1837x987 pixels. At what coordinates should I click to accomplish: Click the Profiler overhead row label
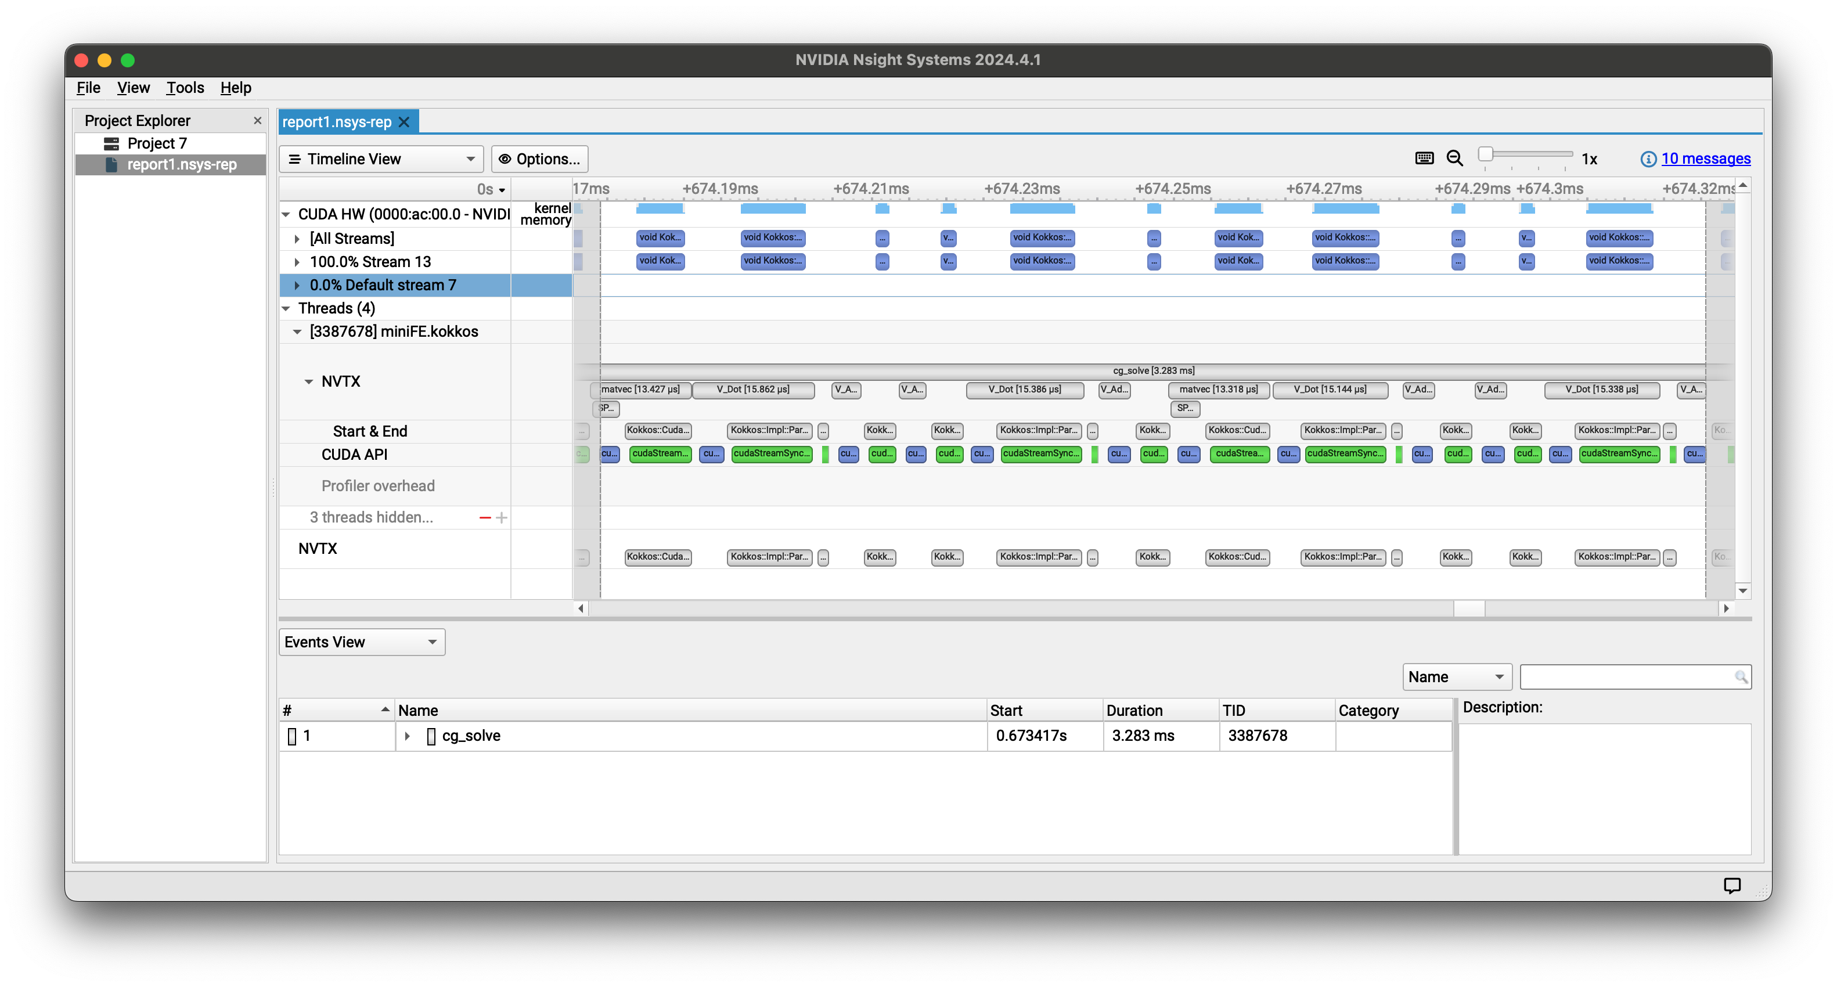click(378, 487)
